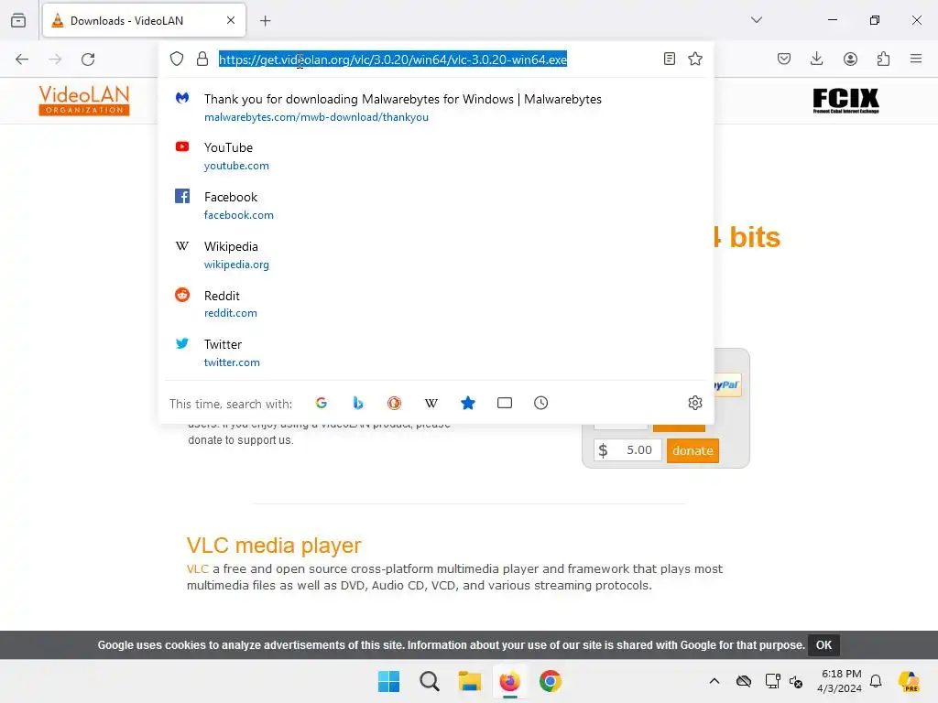Open the Firefox application hamburger menu

[916, 59]
